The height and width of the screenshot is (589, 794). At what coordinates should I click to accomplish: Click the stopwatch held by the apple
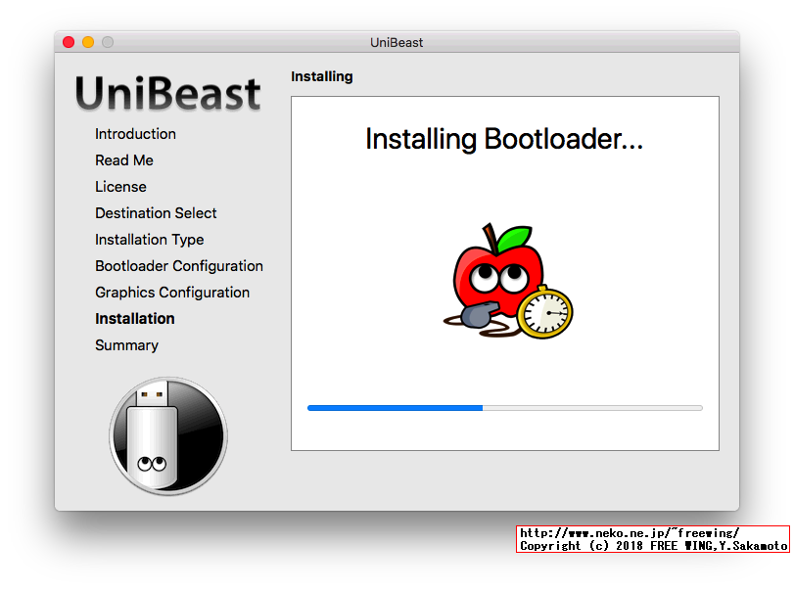pos(546,310)
